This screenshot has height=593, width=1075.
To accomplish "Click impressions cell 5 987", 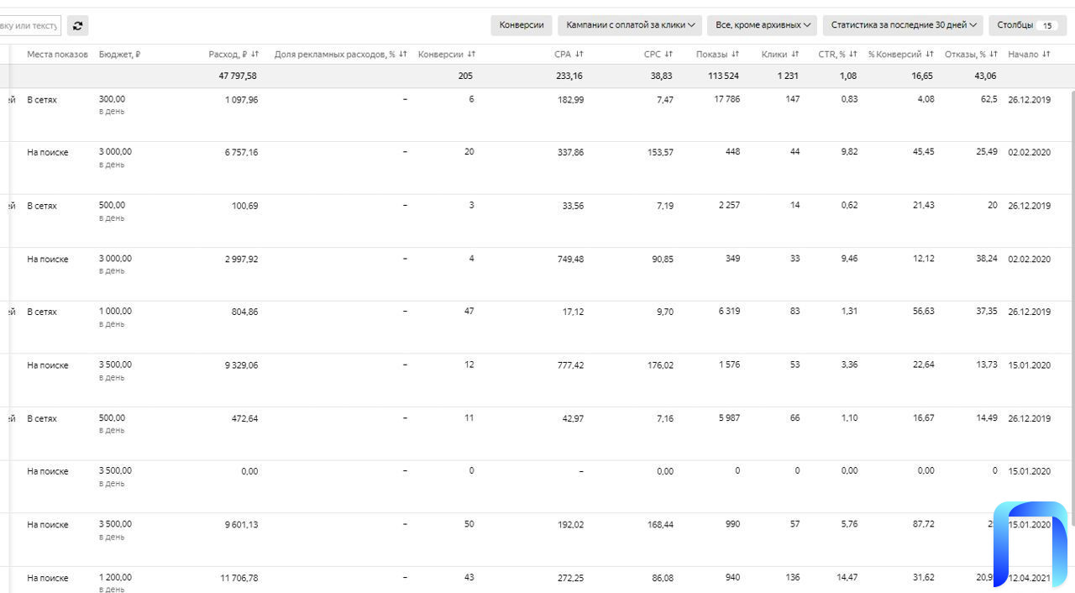I will pyautogui.click(x=729, y=418).
